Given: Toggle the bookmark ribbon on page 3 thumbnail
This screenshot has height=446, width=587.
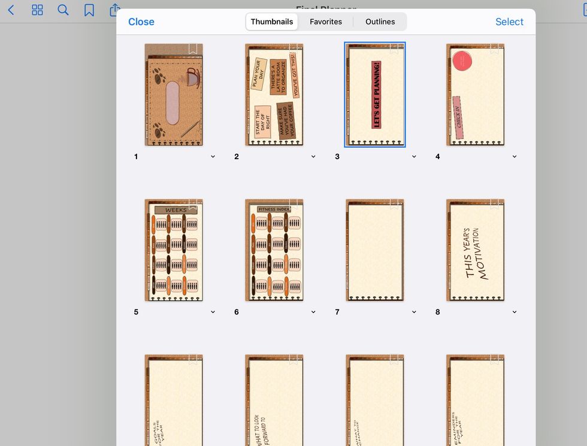Looking at the screenshot, I should 394,49.
